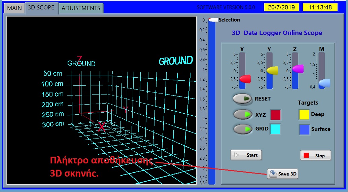Click the time display 11:13:48
This screenshot has height=192, width=348.
point(319,7)
